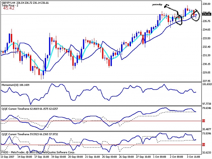
Task: Click the current price tag 236.66
Action: point(207,14)
